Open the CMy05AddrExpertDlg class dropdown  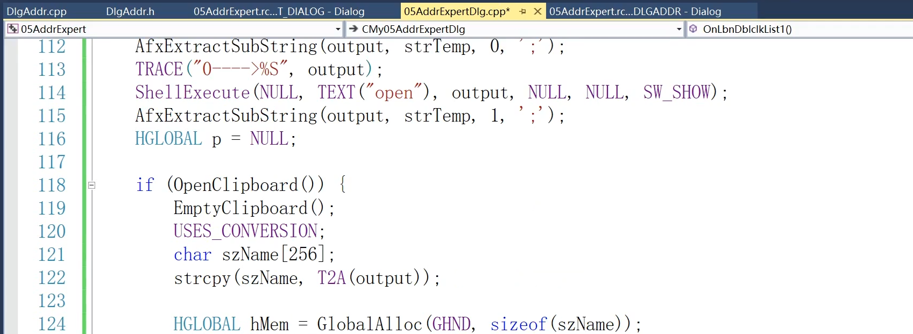click(x=679, y=29)
